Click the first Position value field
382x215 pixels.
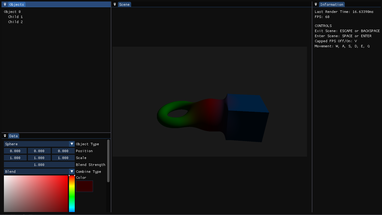[15, 151]
